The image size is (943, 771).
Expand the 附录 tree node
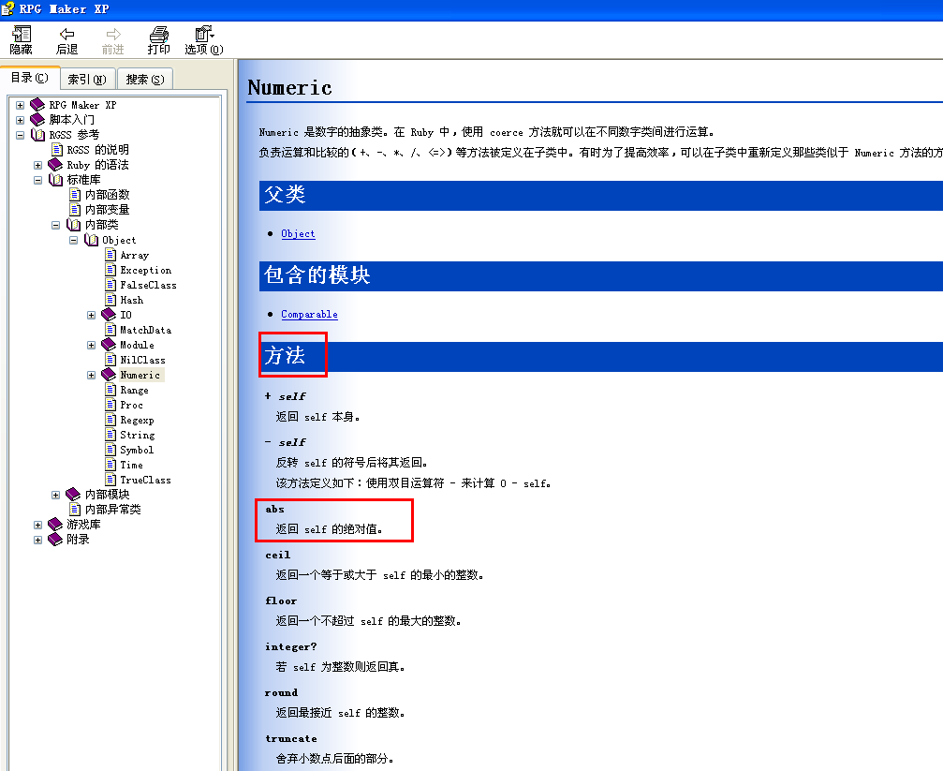coord(37,540)
